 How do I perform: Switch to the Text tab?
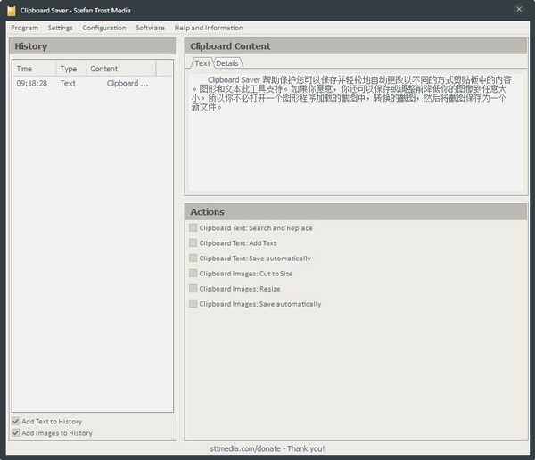tap(202, 63)
